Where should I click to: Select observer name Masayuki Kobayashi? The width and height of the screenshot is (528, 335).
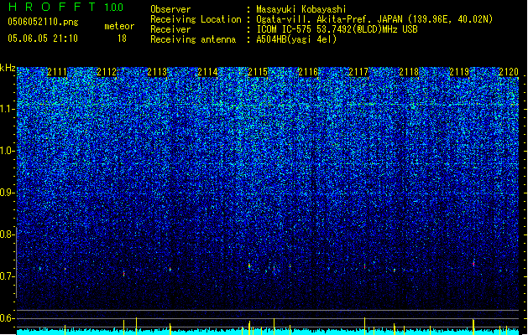(301, 9)
